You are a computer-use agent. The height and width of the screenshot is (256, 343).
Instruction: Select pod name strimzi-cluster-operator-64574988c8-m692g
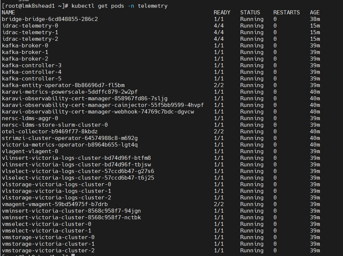click(x=70, y=138)
